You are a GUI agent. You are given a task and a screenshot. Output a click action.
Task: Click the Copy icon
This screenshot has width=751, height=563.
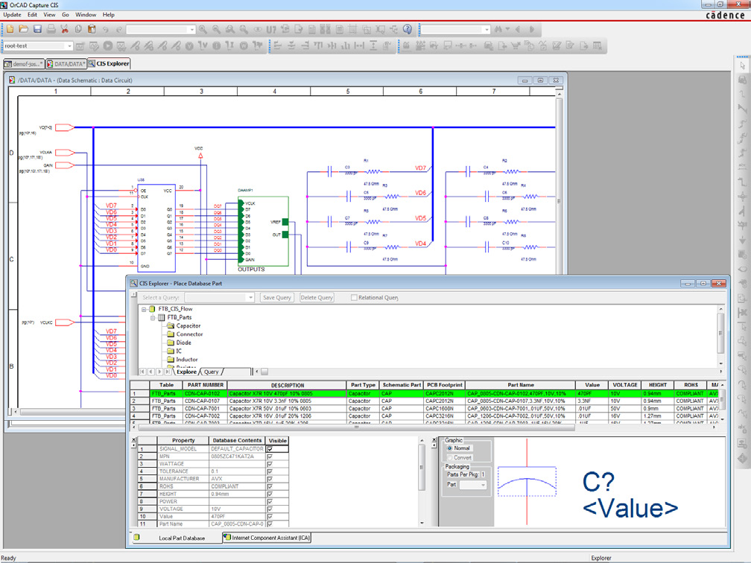(x=78, y=29)
